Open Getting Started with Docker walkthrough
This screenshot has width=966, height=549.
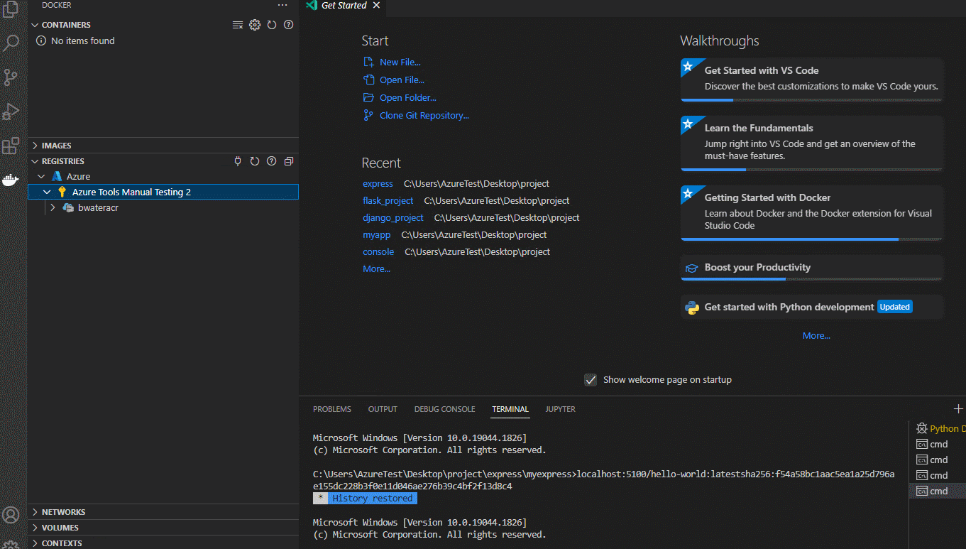(812, 213)
